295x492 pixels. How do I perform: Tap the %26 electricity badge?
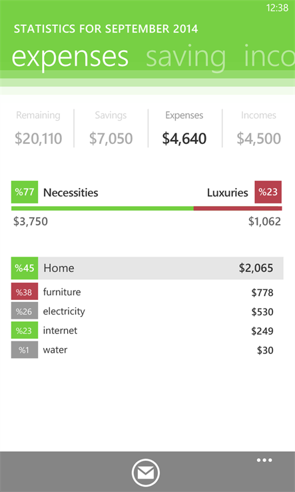click(x=25, y=311)
